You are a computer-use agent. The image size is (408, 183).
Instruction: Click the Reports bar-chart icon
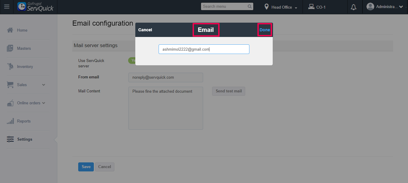[x=10, y=121]
